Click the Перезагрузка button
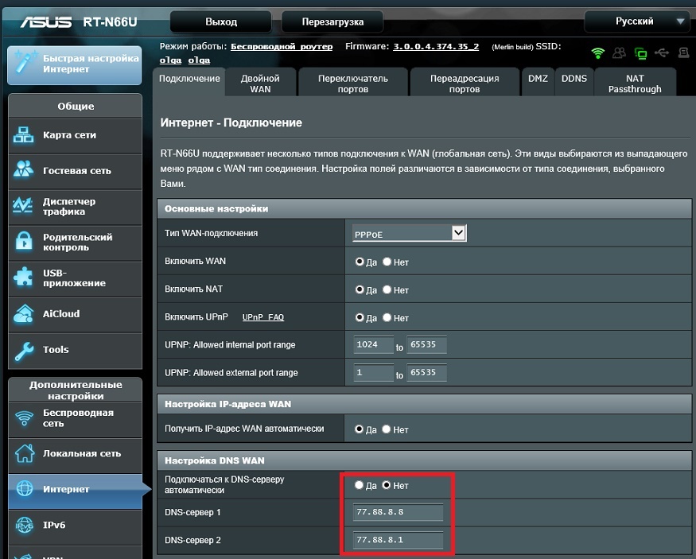This screenshot has height=559, width=696. pos(332,21)
